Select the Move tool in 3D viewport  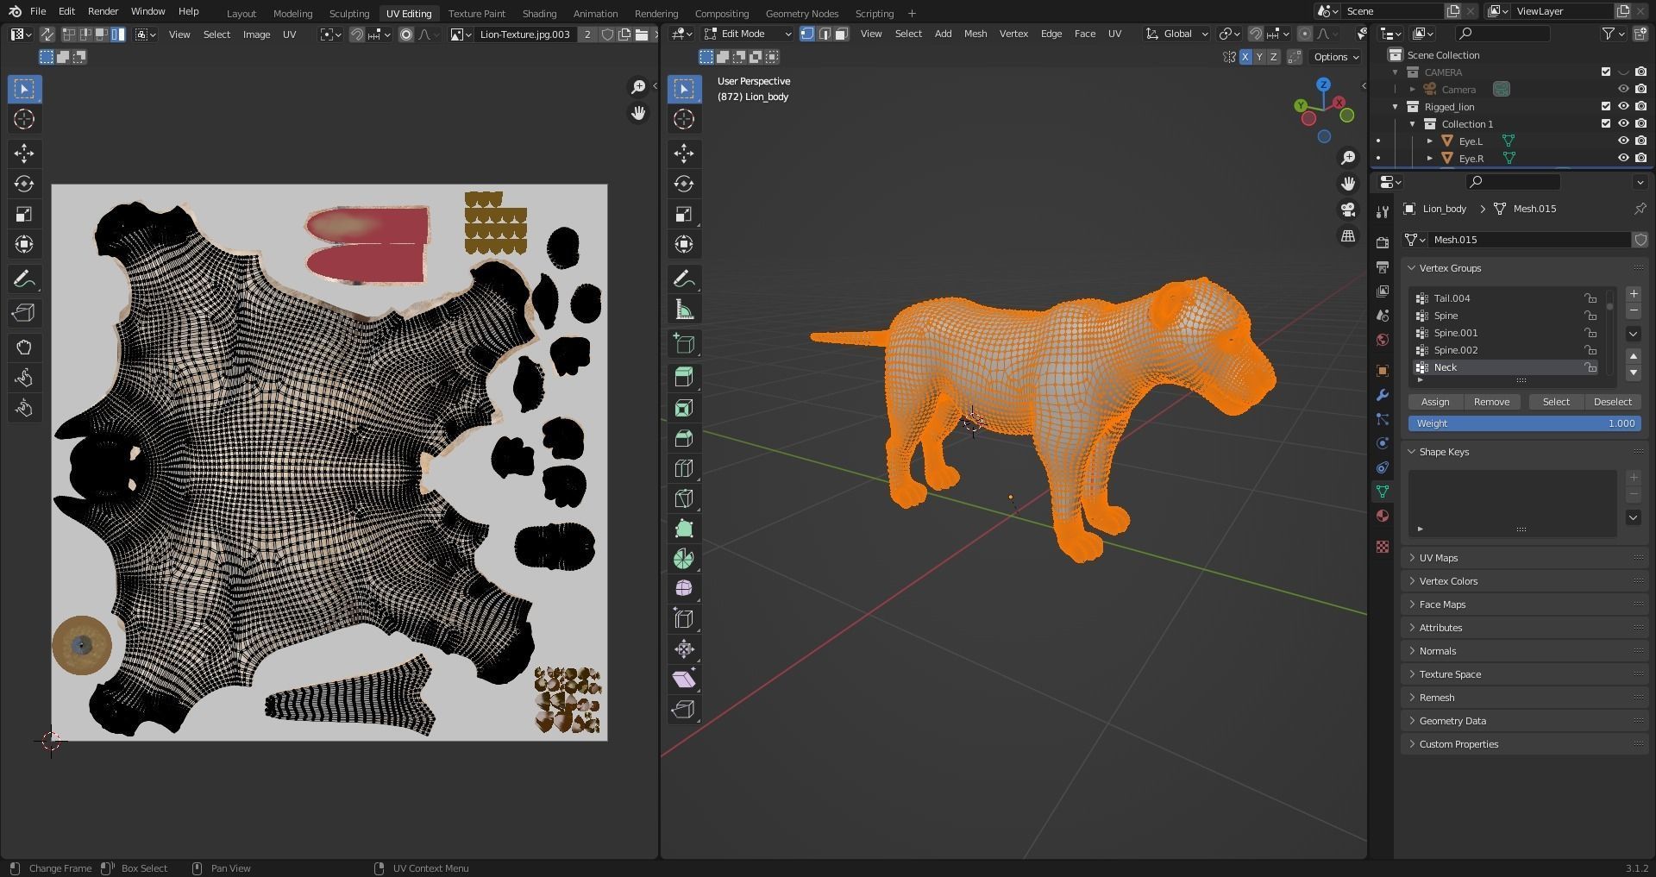[x=684, y=153]
